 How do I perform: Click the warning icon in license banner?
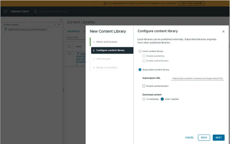tap(105, 3)
